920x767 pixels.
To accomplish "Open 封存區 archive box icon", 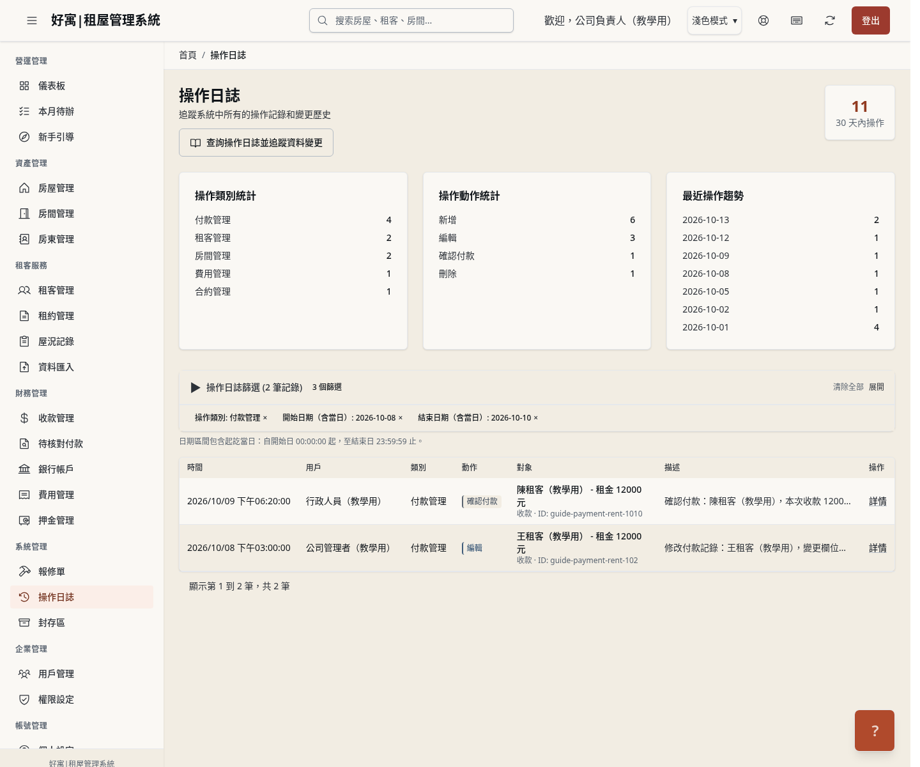I will [24, 623].
